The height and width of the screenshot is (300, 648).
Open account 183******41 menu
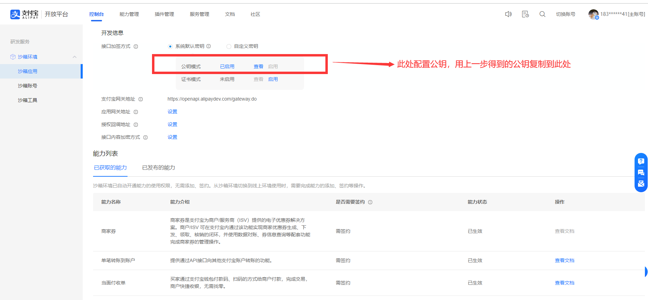622,14
